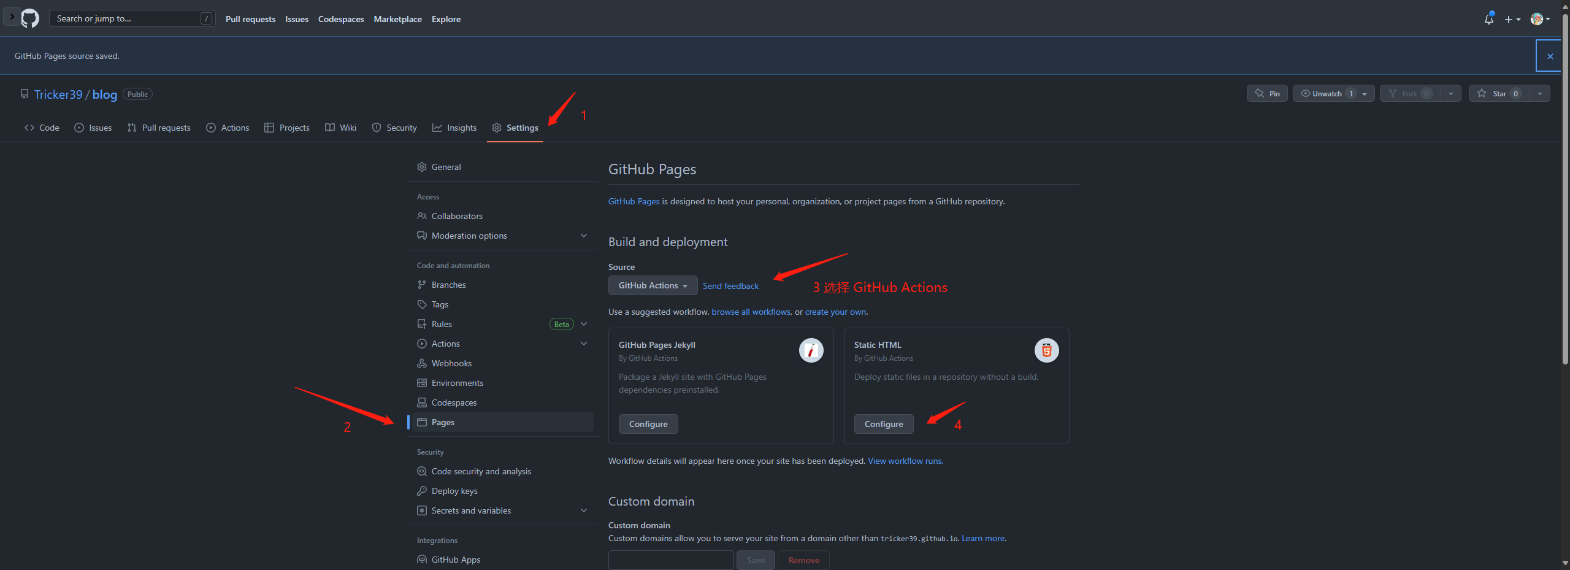Viewport: 1570px width, 570px height.
Task: Switch to the Projects tab
Action: coord(287,128)
